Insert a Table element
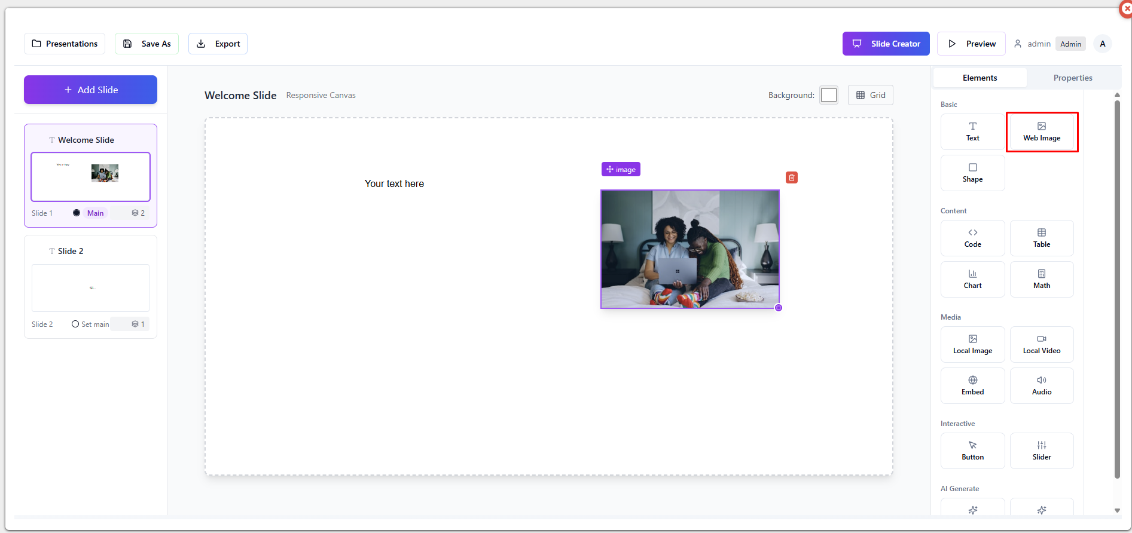The width and height of the screenshot is (1132, 533). (1041, 238)
